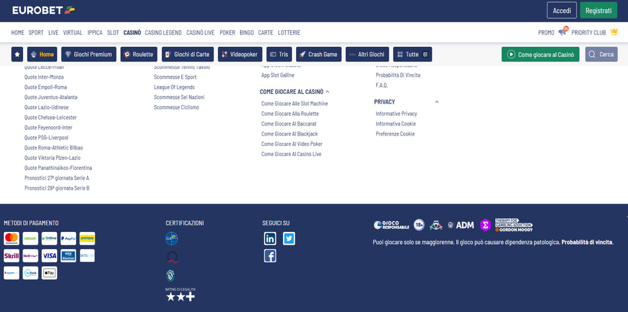This screenshot has height=312, width=628.
Task: Go to VIRTUAL in main menu
Action: click(x=73, y=32)
